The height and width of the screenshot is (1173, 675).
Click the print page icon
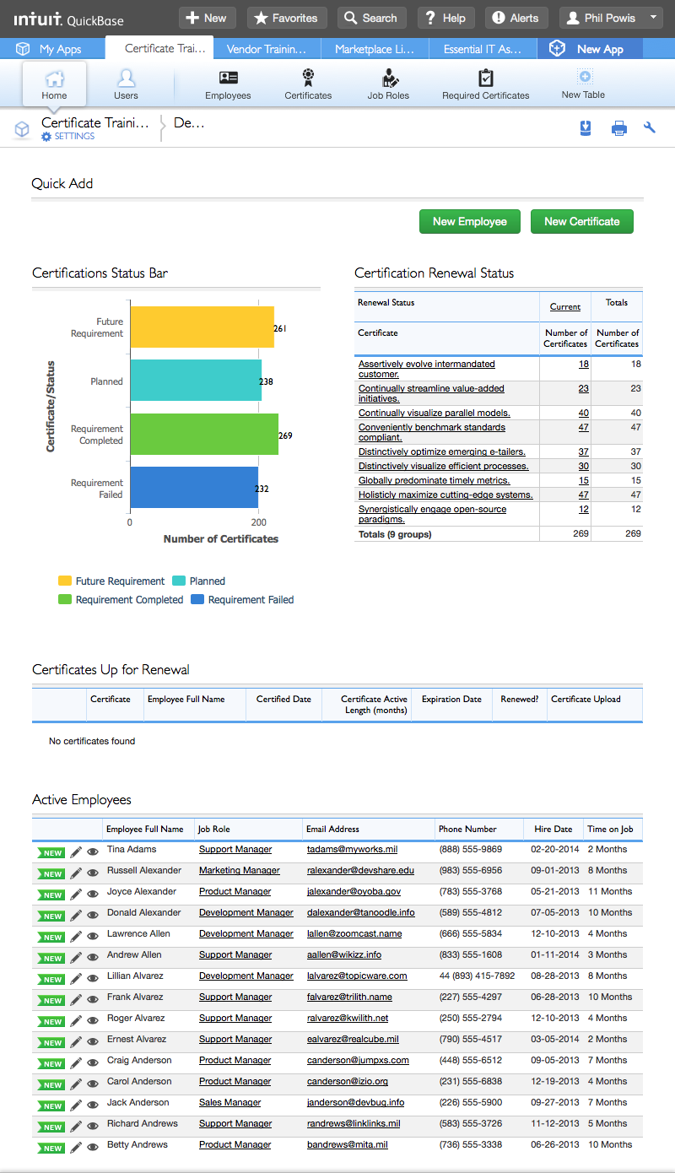[619, 128]
